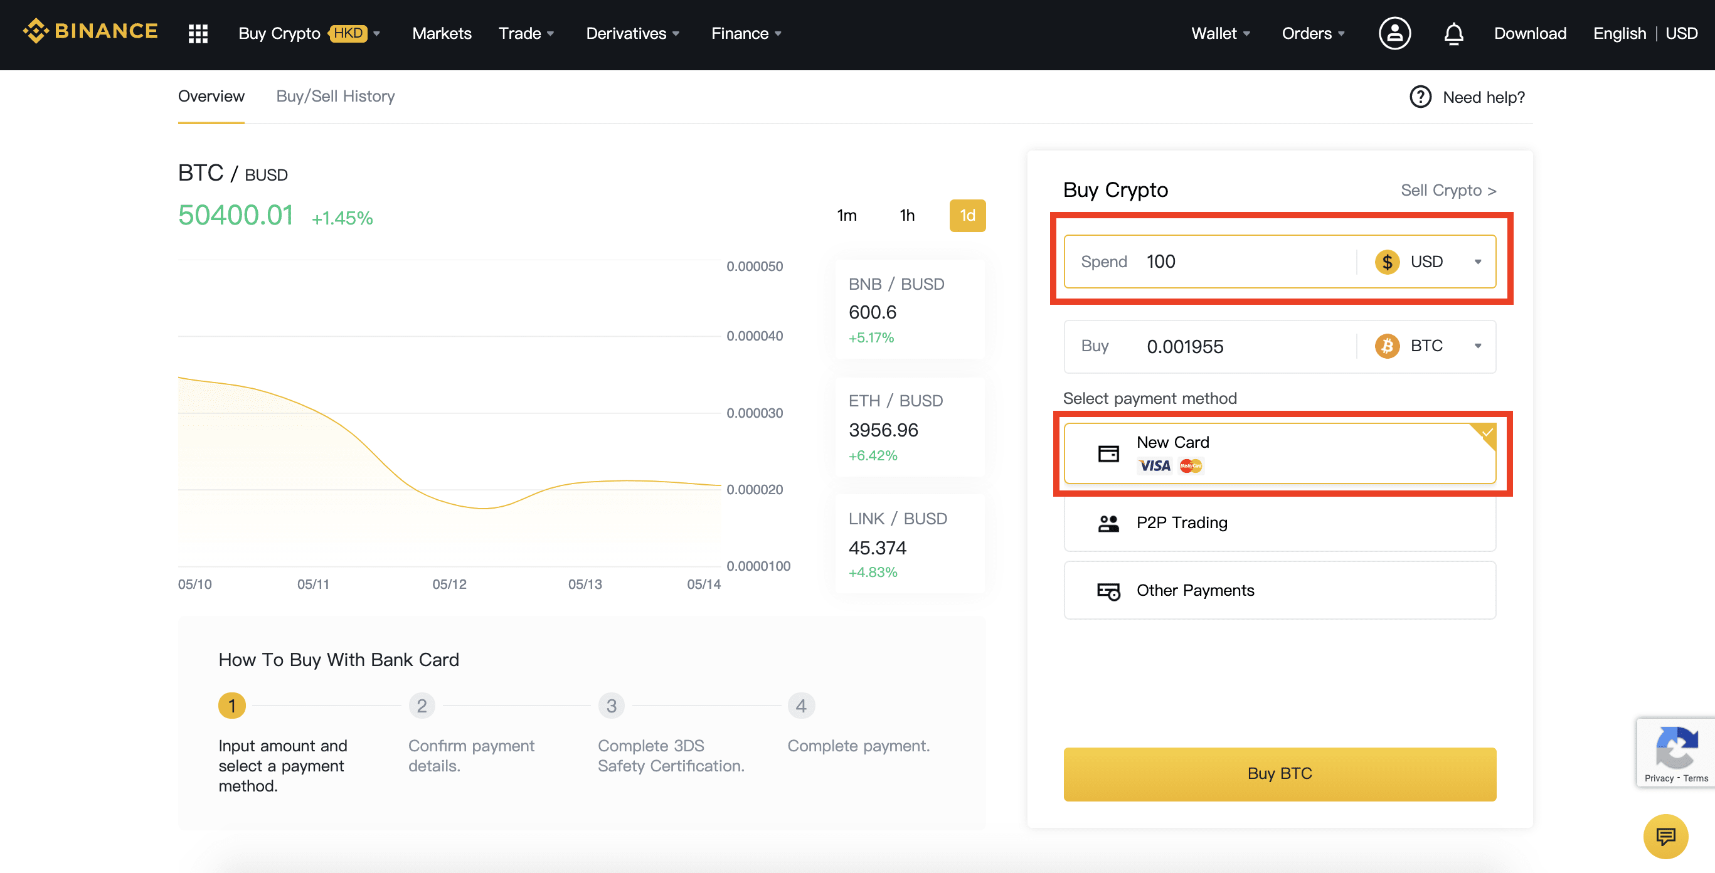The image size is (1715, 873).
Task: Click the USD dollar coin icon
Action: 1387,262
